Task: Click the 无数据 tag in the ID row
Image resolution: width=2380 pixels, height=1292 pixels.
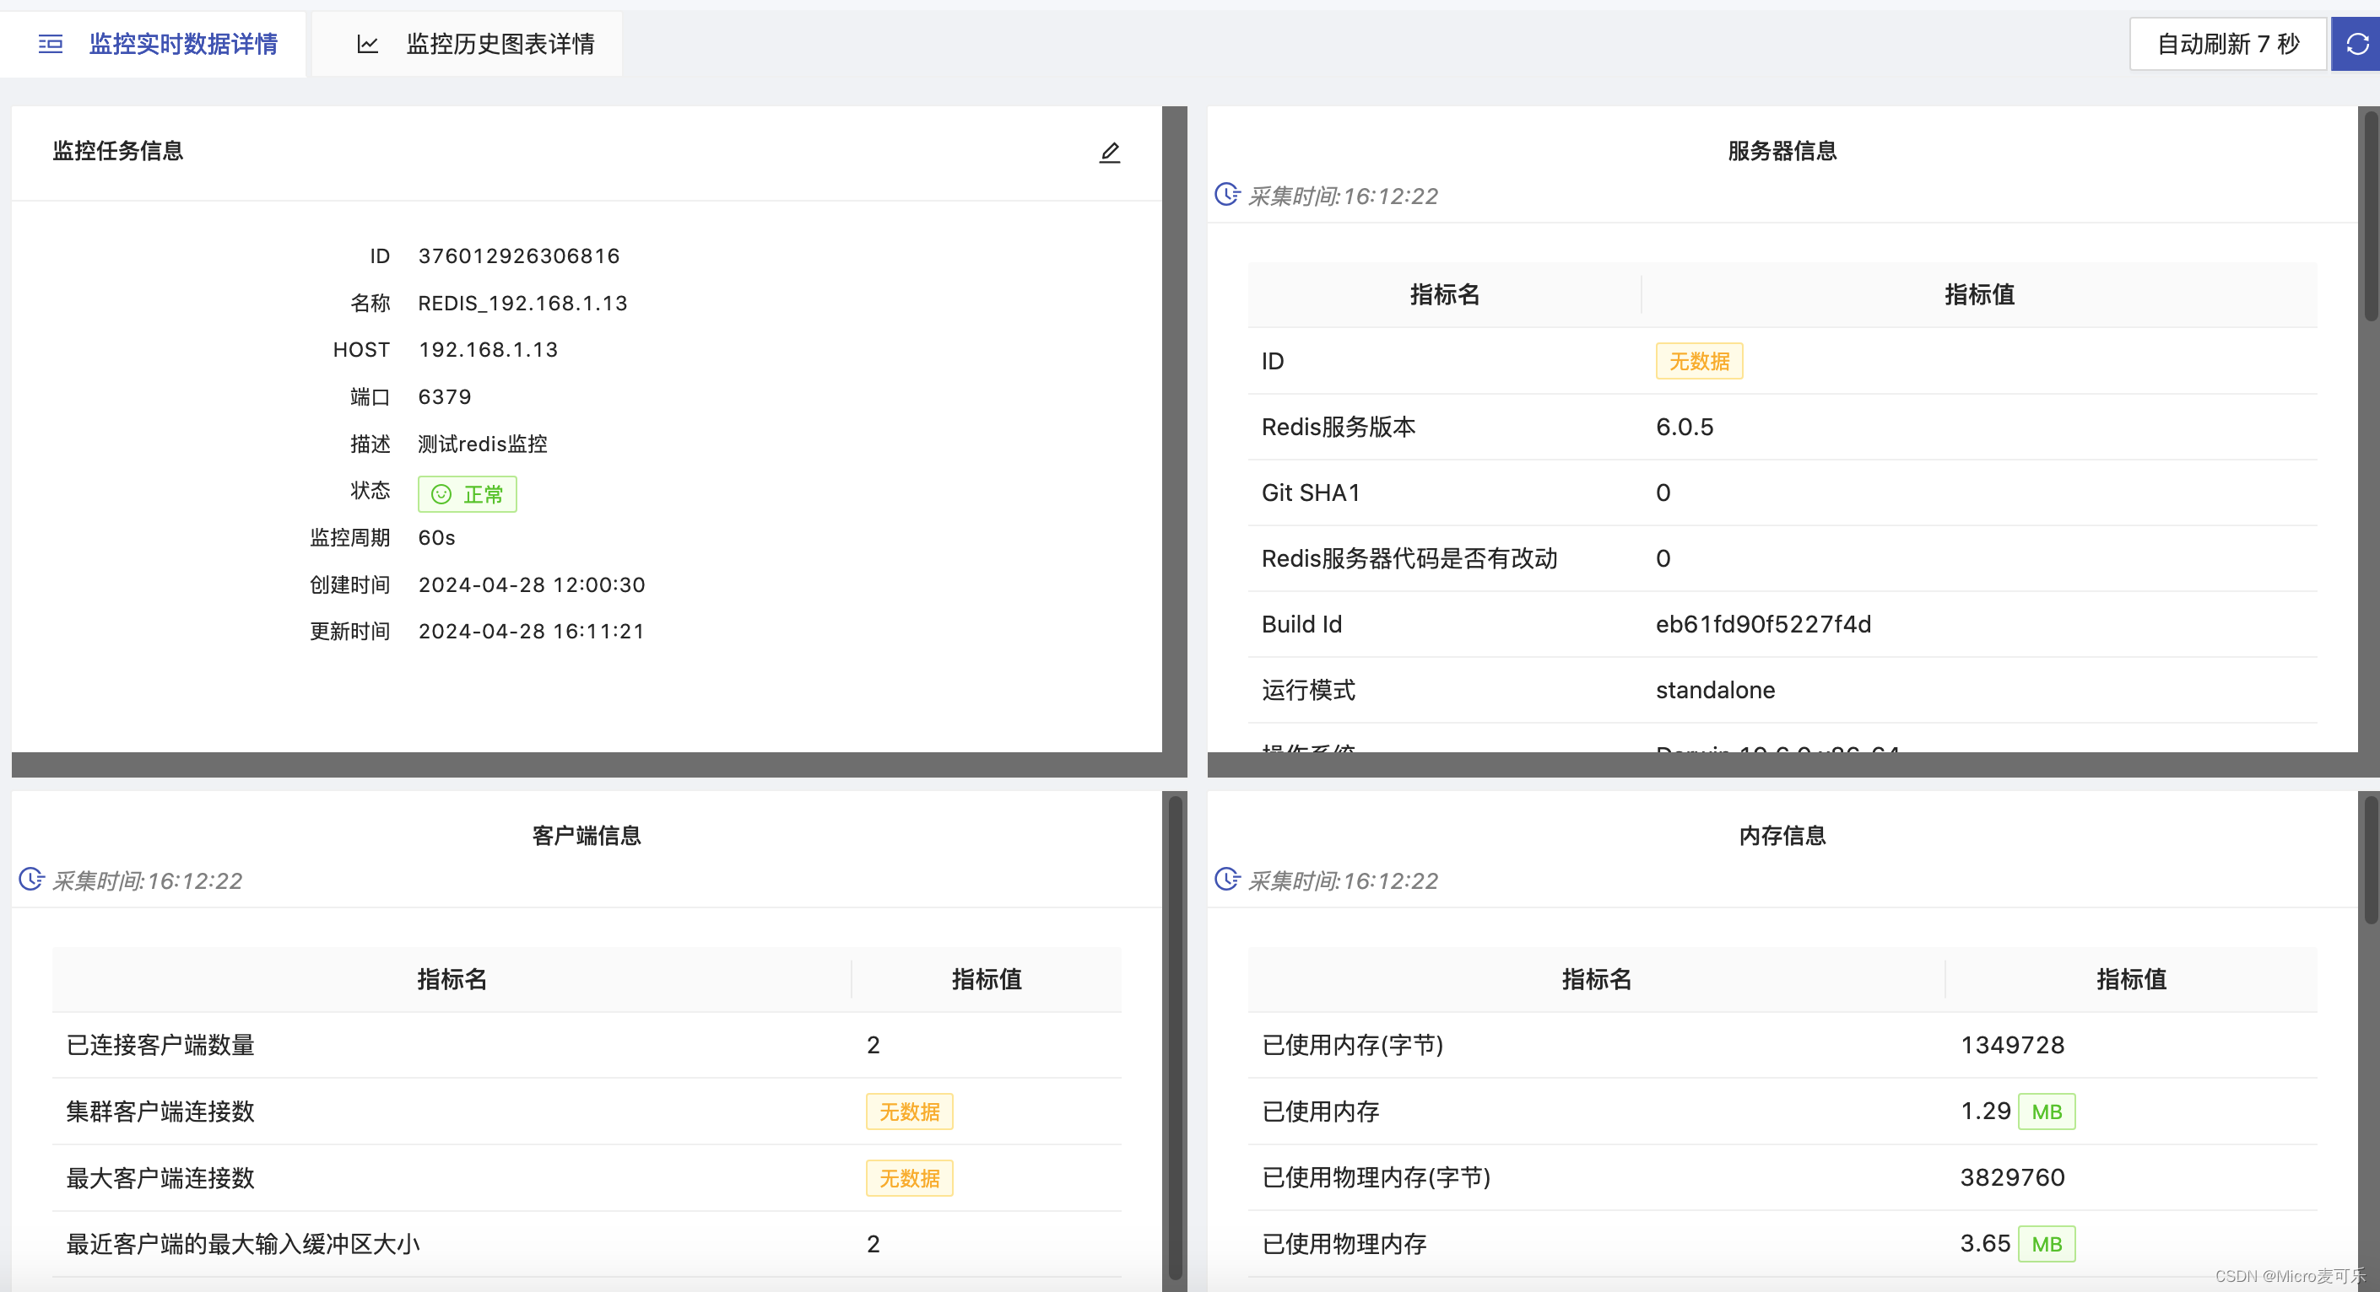Action: 1699,361
